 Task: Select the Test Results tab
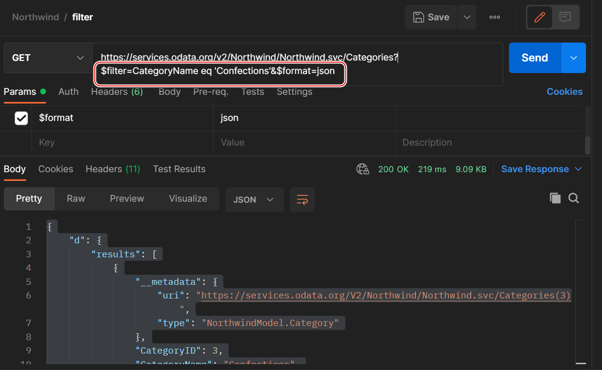[x=179, y=169]
